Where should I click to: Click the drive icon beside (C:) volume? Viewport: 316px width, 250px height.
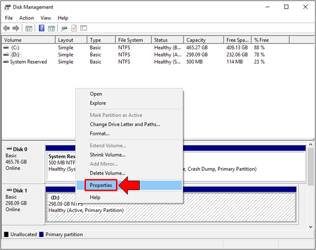6,48
